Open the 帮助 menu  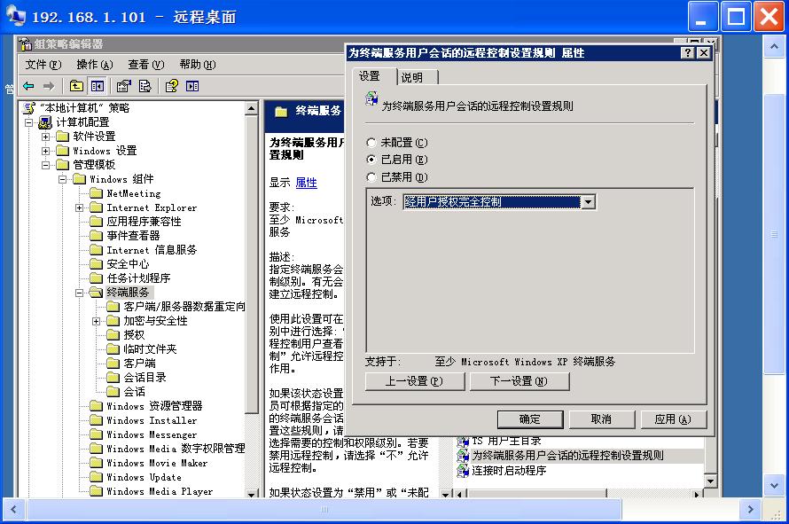coord(198,65)
